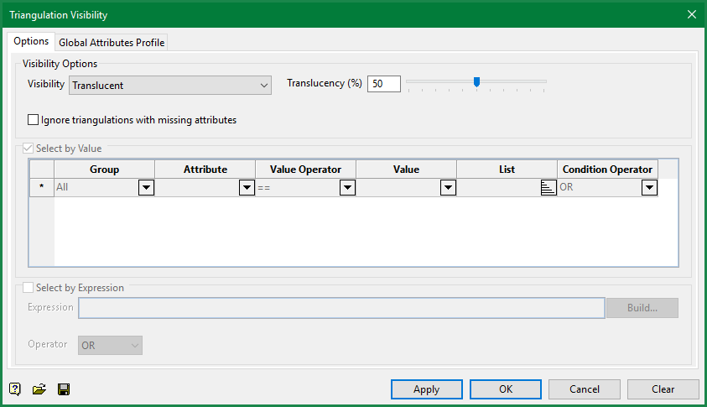Click the Translucency slider handle
This screenshot has height=407, width=707.
click(x=476, y=82)
